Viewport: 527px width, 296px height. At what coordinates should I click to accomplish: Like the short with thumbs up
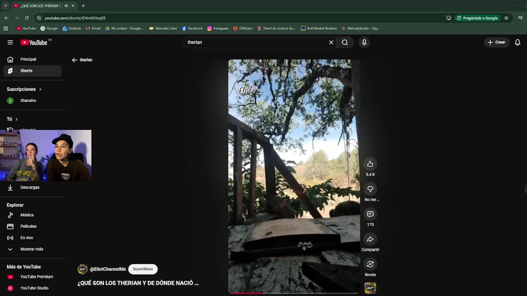(x=370, y=164)
